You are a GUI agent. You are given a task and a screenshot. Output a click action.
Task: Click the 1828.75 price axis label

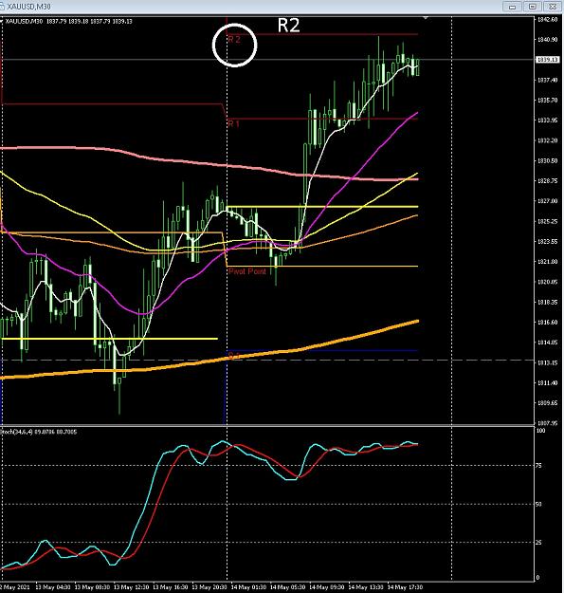pyautogui.click(x=547, y=181)
